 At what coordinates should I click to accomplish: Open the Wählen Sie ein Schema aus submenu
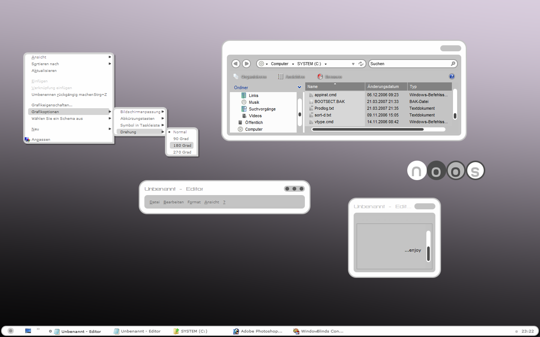click(70, 119)
